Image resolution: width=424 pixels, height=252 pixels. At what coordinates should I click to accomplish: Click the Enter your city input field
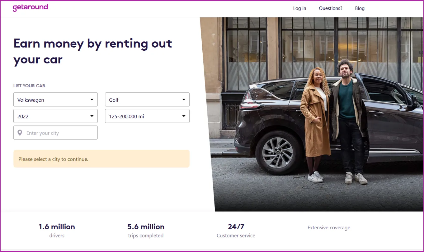(x=55, y=133)
